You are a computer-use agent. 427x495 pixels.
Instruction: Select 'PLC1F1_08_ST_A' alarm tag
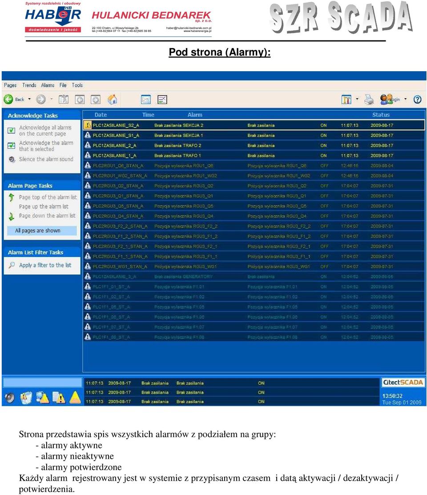coord(112,337)
